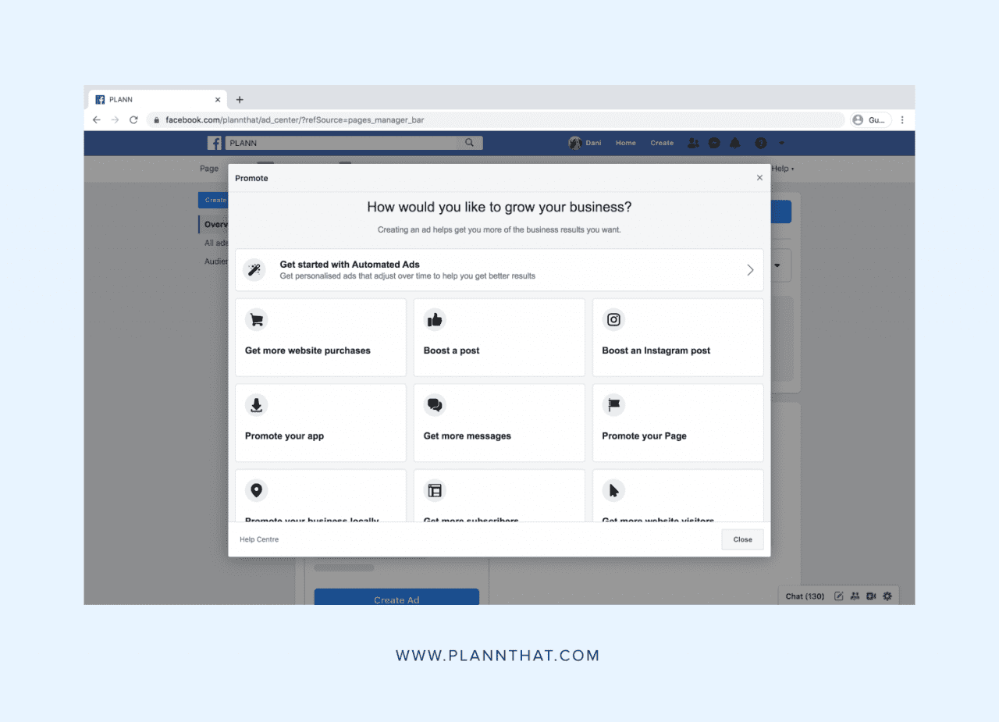Open the Help dropdown in page bar
999x722 pixels.
(x=783, y=169)
